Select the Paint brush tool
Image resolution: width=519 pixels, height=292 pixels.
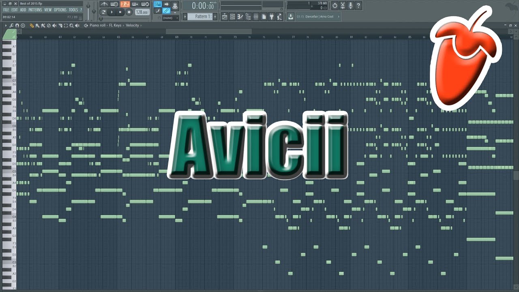37,26
